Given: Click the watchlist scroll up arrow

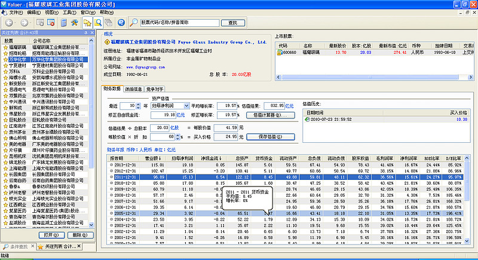Looking at the screenshot, I should 91,41.
